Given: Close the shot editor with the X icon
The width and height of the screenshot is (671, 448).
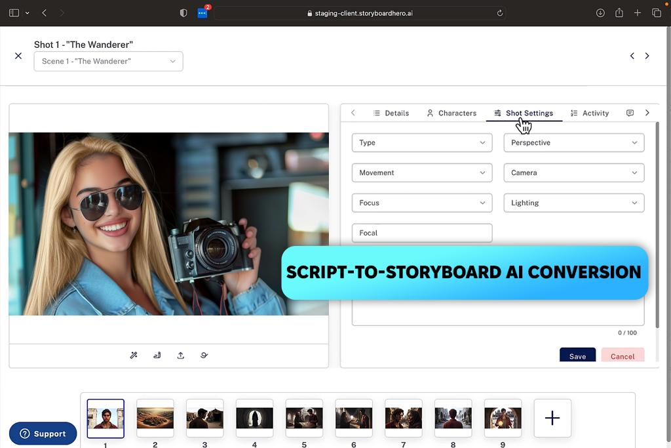Looking at the screenshot, I should tap(18, 56).
